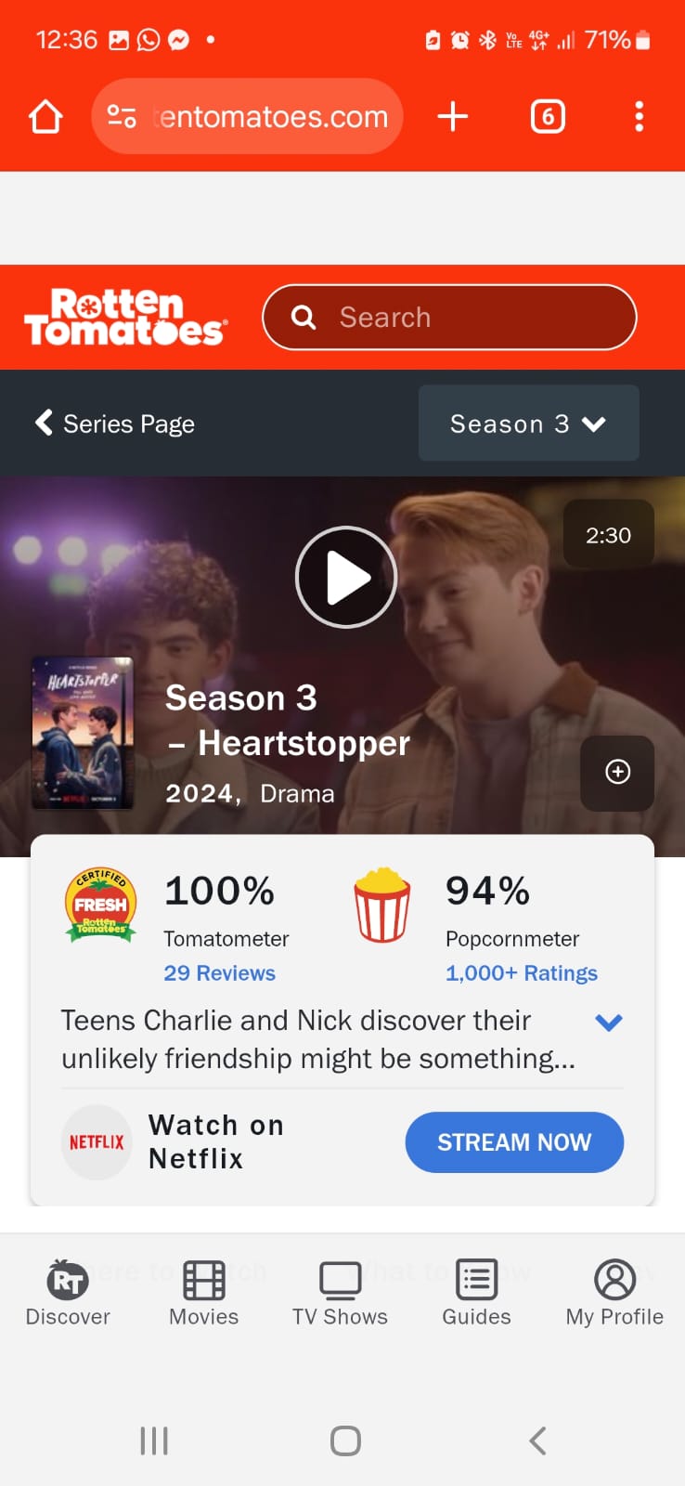Screen dimensions: 685x1486
Task: Expand the synopsis with the blue chevron
Action: point(608,1023)
